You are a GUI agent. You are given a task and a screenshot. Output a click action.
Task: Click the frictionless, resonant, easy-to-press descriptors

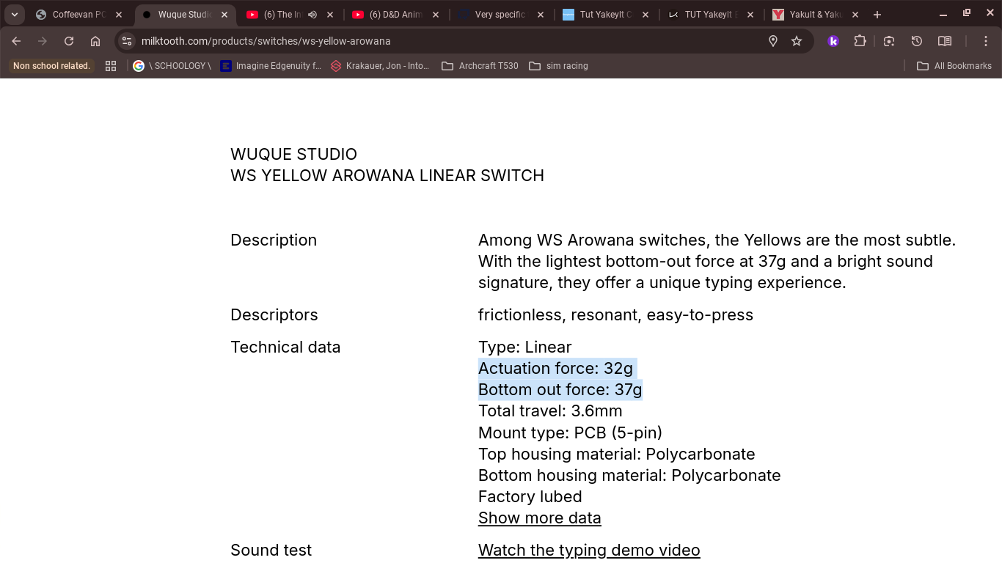(615, 314)
